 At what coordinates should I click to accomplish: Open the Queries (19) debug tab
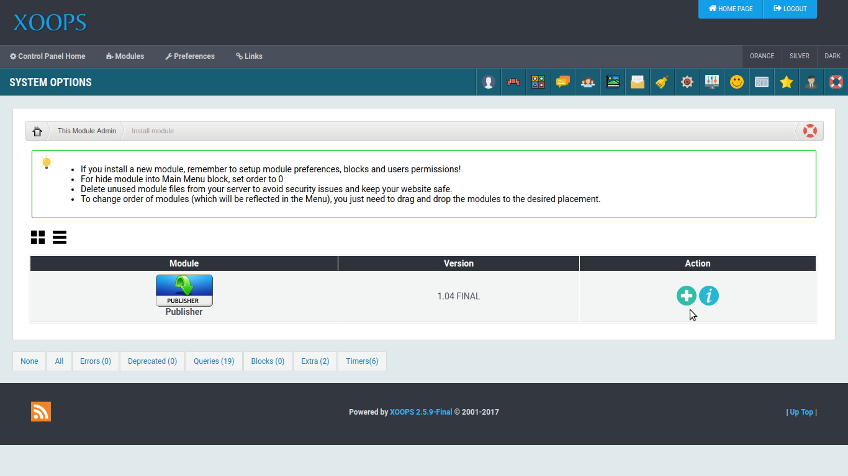coord(214,361)
